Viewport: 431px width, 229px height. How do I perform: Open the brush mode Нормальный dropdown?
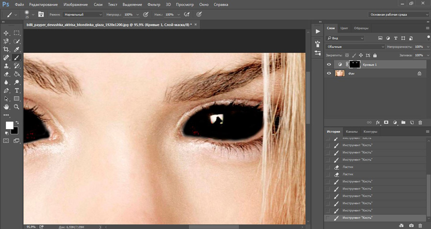tap(82, 15)
